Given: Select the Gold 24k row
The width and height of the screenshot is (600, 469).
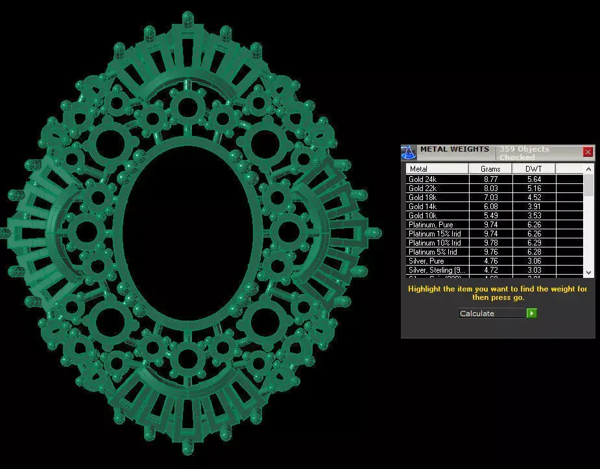Looking at the screenshot, I should point(494,179).
